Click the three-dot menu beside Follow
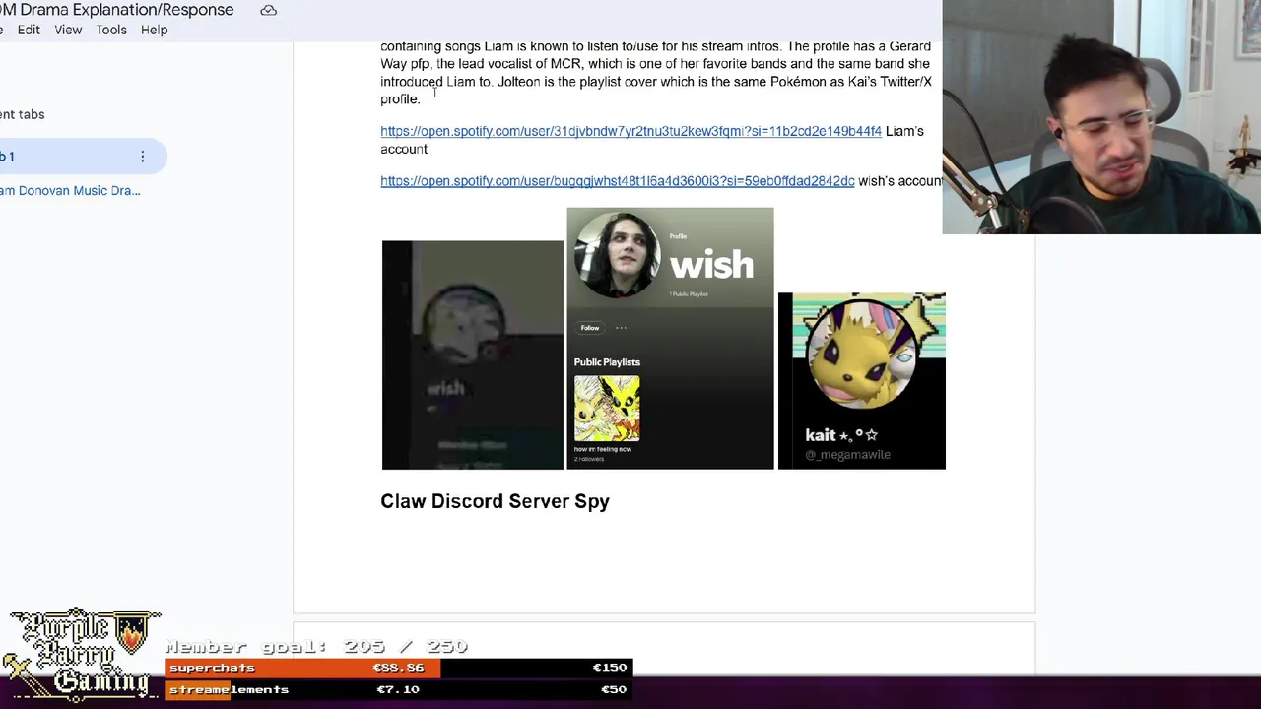The height and width of the screenshot is (709, 1261). pos(621,328)
